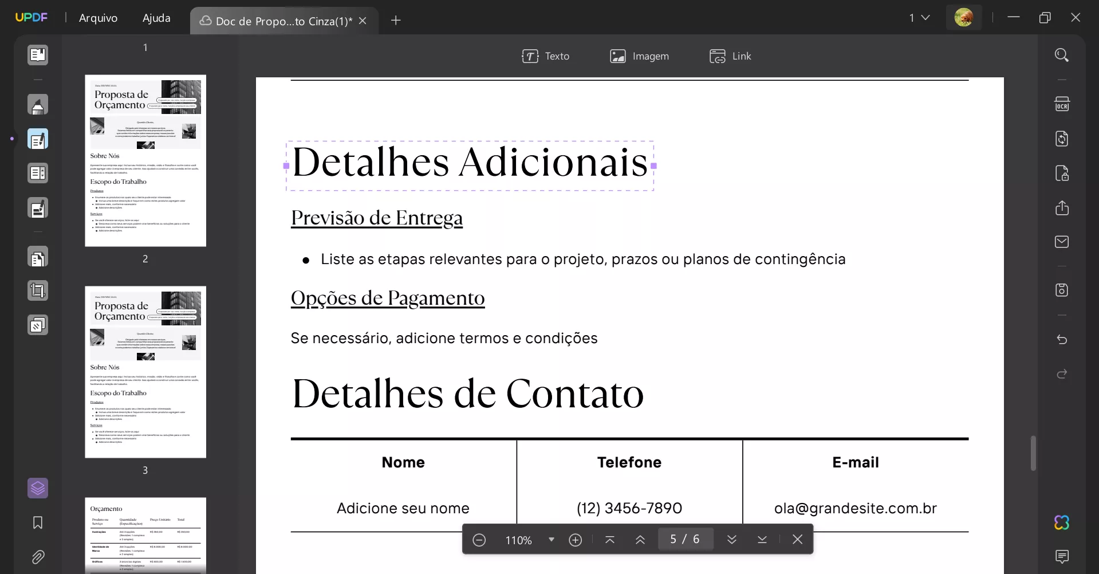Open the UPDF AI assistant

tap(1061, 522)
